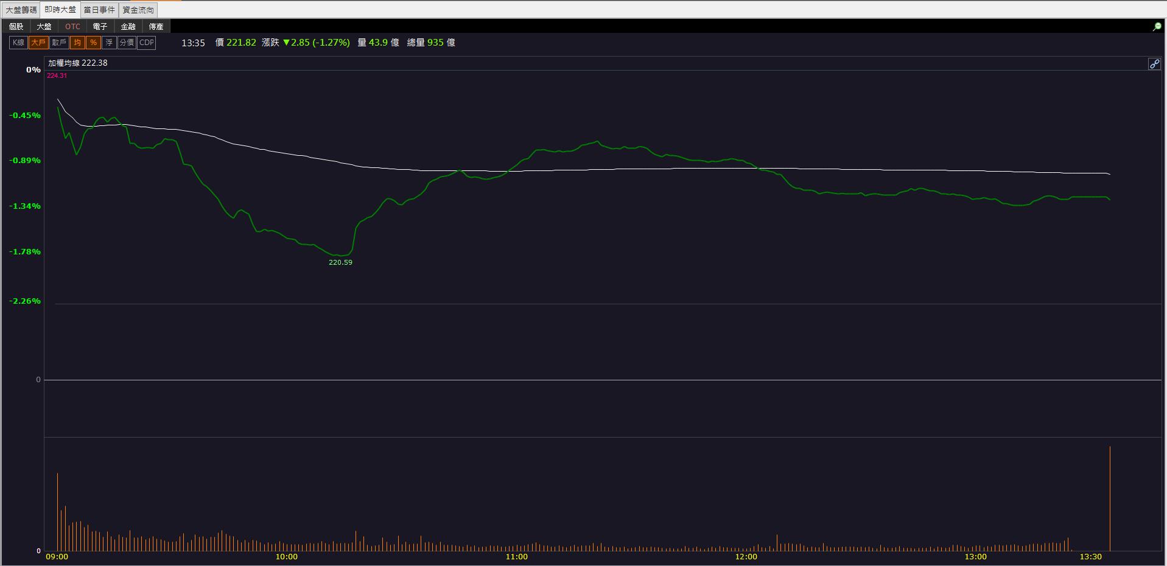
Task: Select the 即時大盤 tab
Action: point(60,10)
